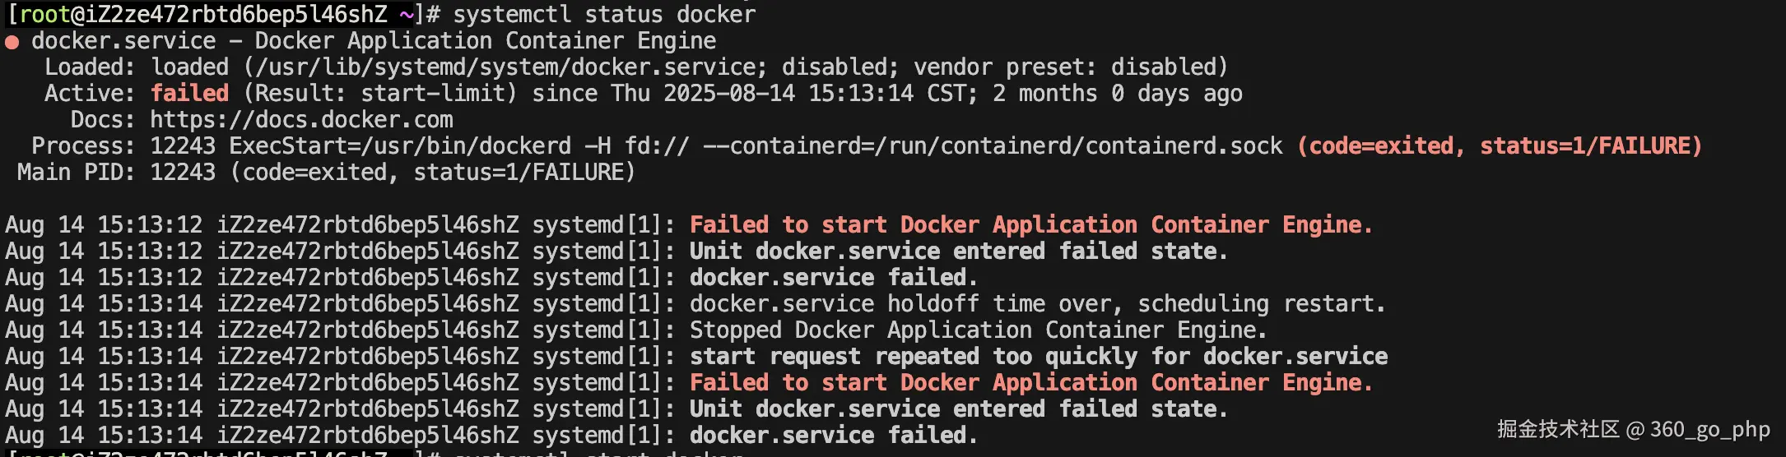The image size is (1786, 457).
Task: Click the red status dot before docker.service
Action: [12, 42]
